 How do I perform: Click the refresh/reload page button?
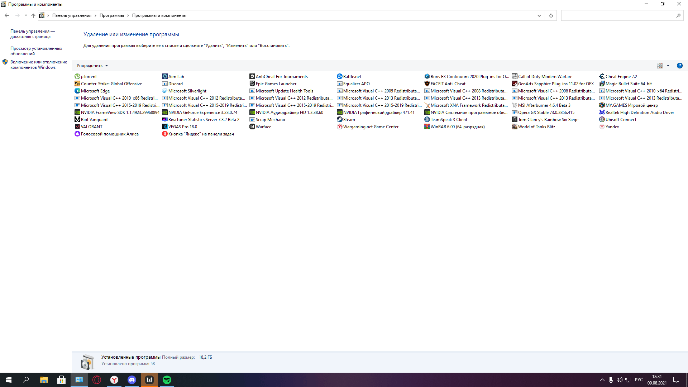[551, 16]
